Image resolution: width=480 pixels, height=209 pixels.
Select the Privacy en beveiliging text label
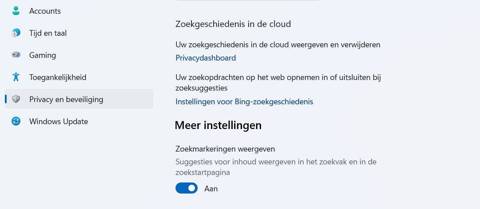[66, 99]
